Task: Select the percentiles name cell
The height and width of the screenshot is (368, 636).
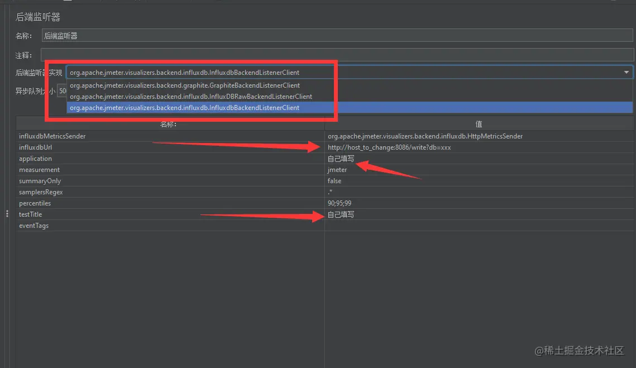Action: pos(170,203)
